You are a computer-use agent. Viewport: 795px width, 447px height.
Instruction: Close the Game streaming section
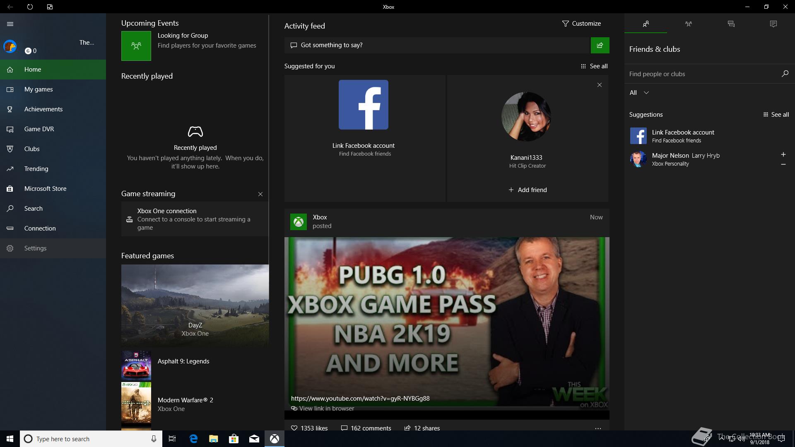pyautogui.click(x=260, y=194)
